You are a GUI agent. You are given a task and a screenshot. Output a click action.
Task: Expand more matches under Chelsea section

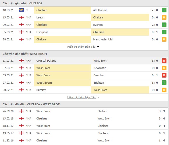(x=82, y=47)
